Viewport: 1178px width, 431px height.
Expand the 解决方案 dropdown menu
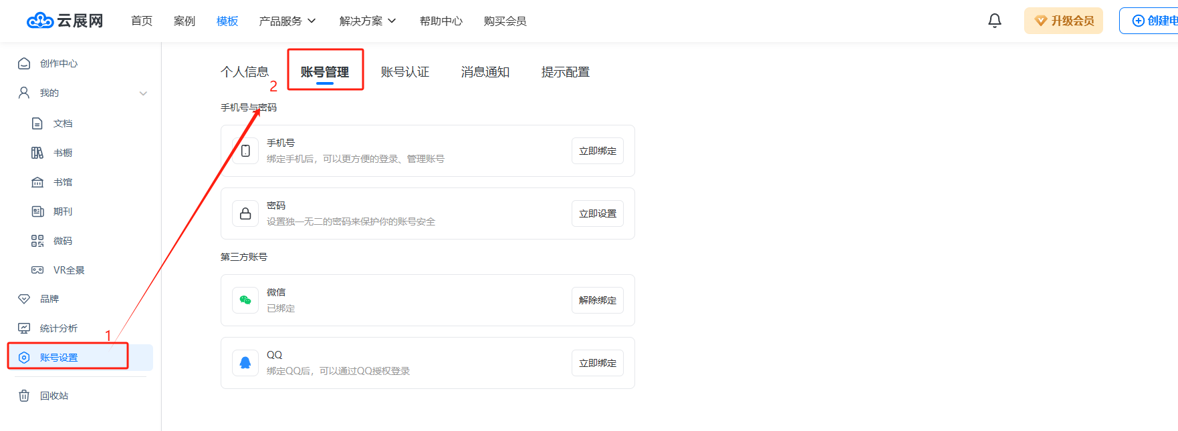click(x=367, y=21)
